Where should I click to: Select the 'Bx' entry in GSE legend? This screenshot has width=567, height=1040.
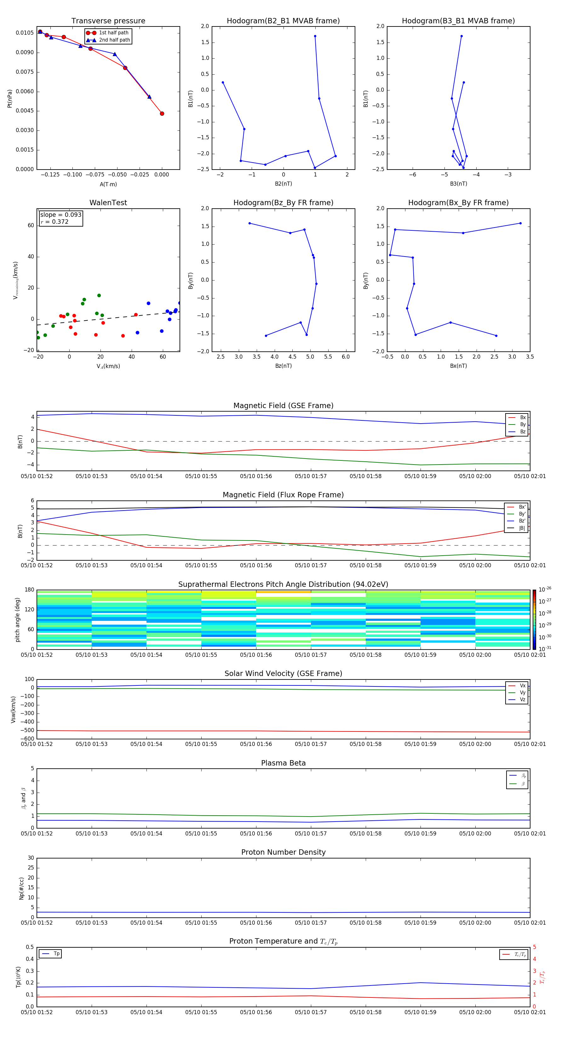coord(517,418)
